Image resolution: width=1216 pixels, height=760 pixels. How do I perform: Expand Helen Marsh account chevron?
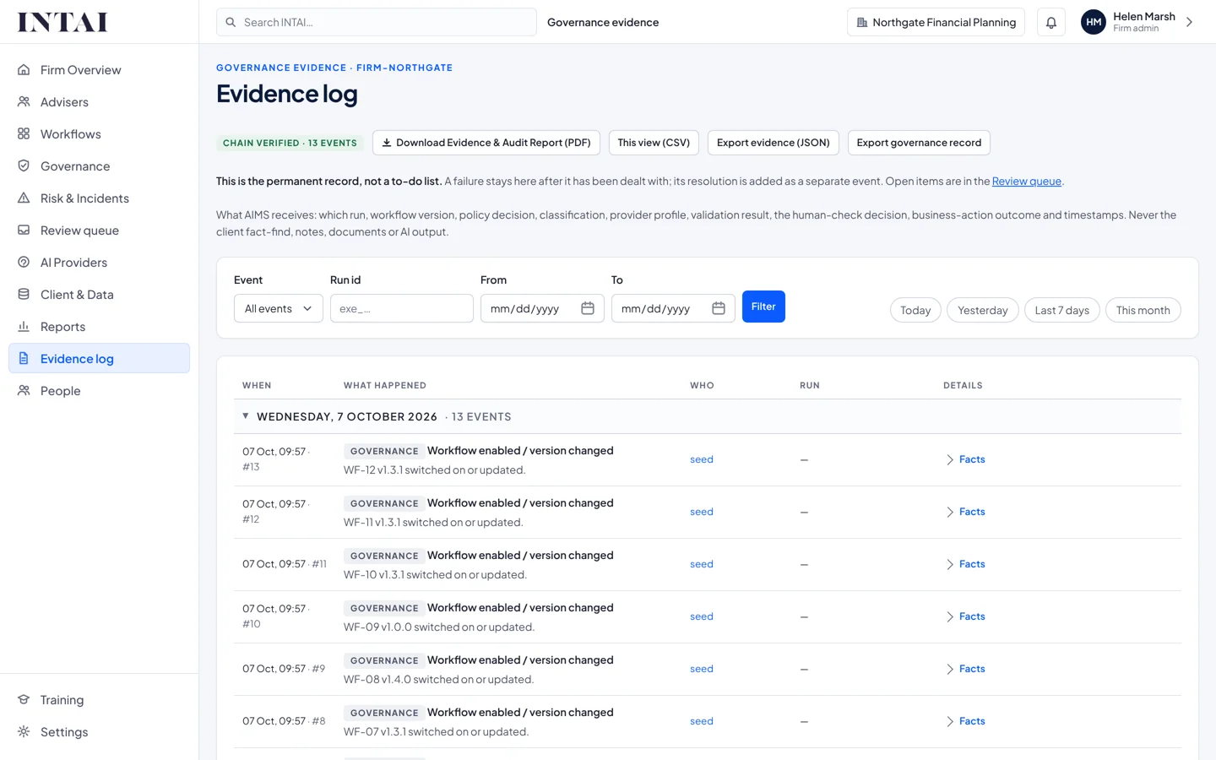(1189, 23)
